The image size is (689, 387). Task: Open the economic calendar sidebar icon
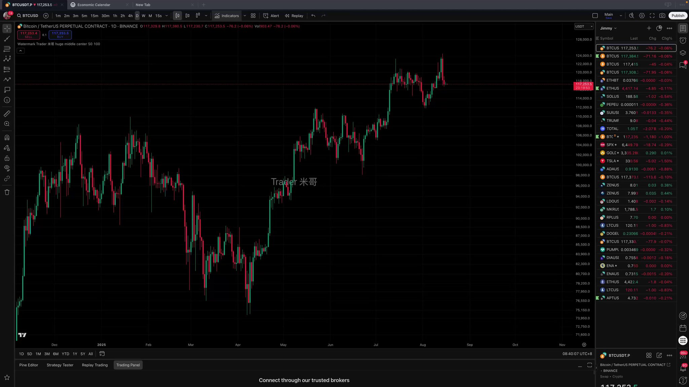pos(683,328)
